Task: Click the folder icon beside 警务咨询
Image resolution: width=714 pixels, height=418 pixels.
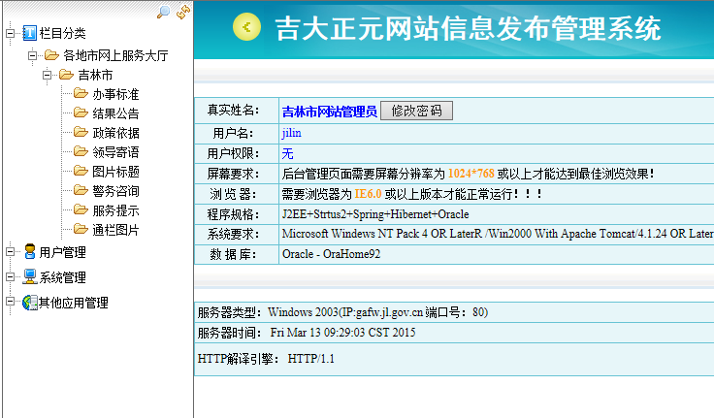Action: [x=81, y=190]
